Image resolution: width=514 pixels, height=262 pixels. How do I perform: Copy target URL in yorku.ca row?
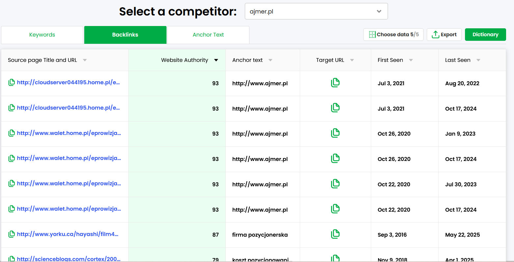pyautogui.click(x=335, y=234)
